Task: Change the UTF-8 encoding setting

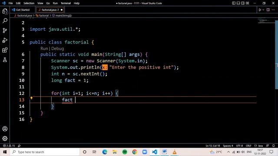Action: pos(239,146)
